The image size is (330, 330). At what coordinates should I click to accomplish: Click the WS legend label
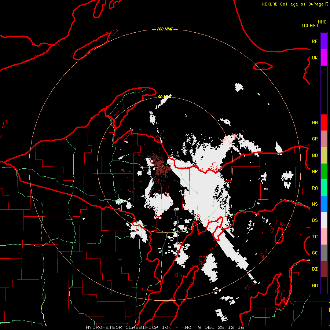click(x=315, y=204)
